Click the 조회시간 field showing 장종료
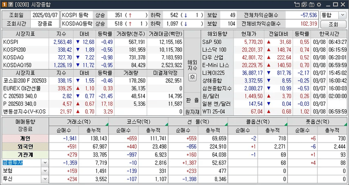The width and height of the screenshot is (349, 185). (45, 24)
